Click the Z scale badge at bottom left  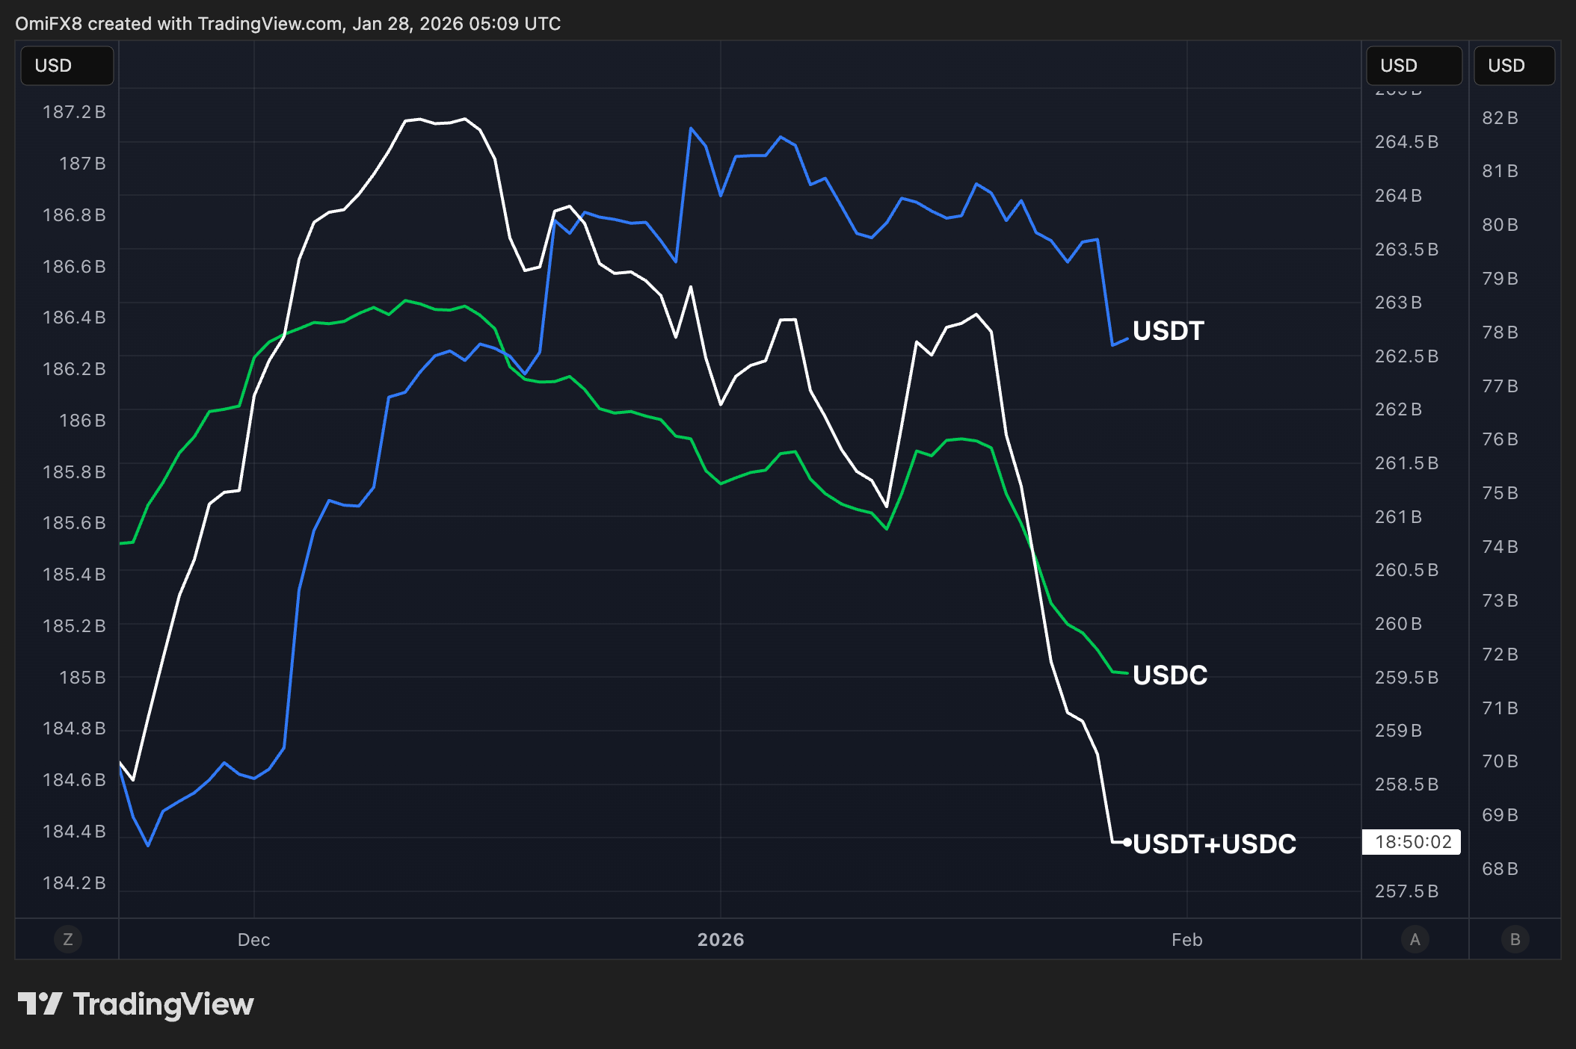tap(68, 939)
